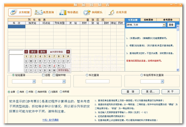Tap the key 1 on soft keyboard

(x=26, y=56)
